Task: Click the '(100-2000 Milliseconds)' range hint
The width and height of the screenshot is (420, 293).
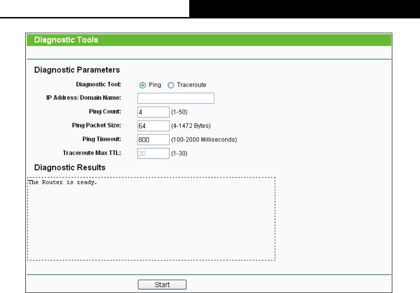Action: pos(204,140)
